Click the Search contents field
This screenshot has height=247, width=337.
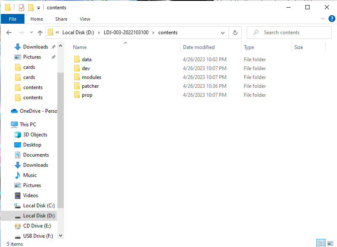289,33
